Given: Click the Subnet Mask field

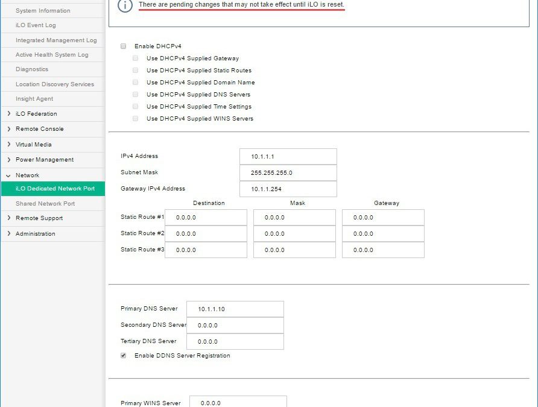Looking at the screenshot, I should [x=288, y=173].
